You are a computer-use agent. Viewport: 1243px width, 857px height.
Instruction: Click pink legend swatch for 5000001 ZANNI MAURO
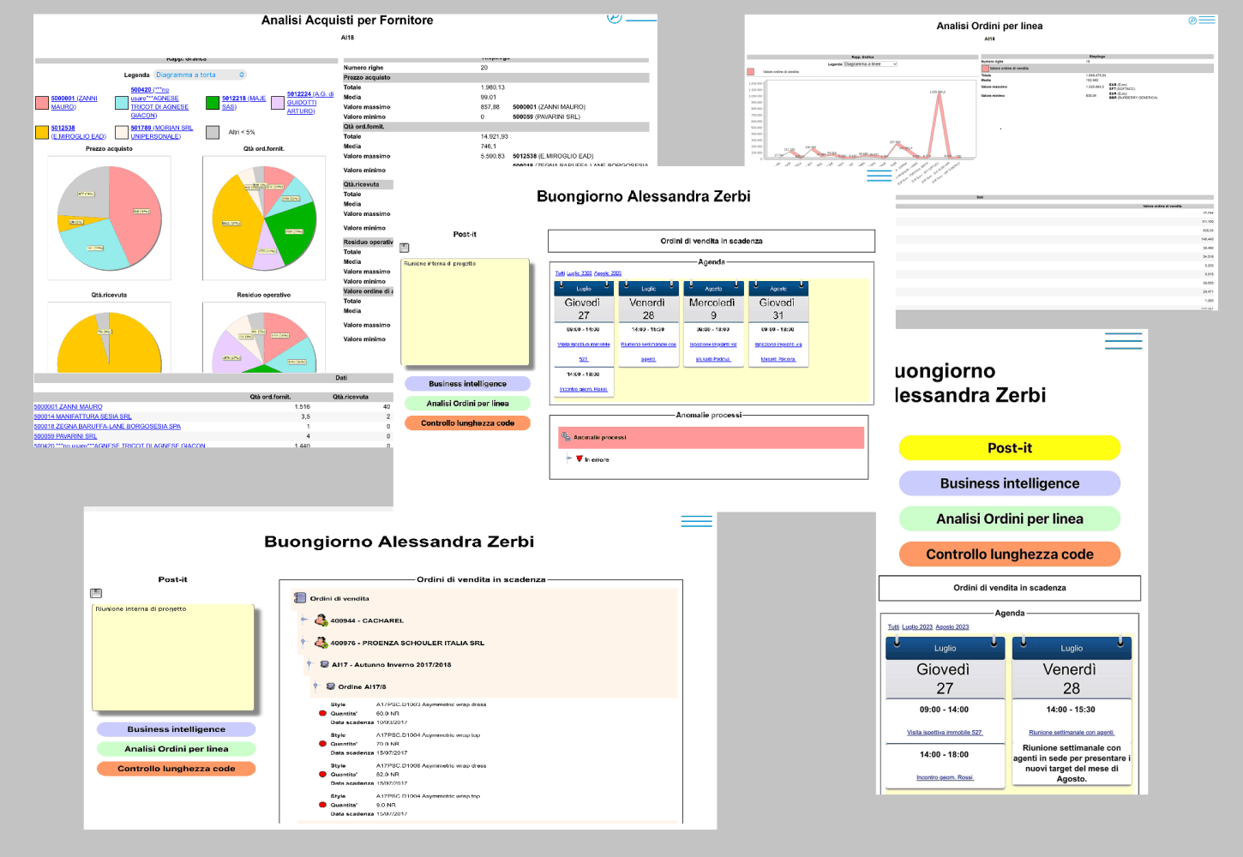point(41,103)
